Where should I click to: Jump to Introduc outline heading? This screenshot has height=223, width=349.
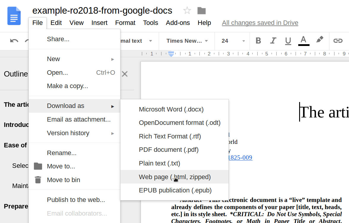[16, 125]
